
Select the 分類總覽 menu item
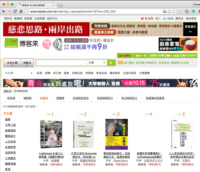point(144,73)
